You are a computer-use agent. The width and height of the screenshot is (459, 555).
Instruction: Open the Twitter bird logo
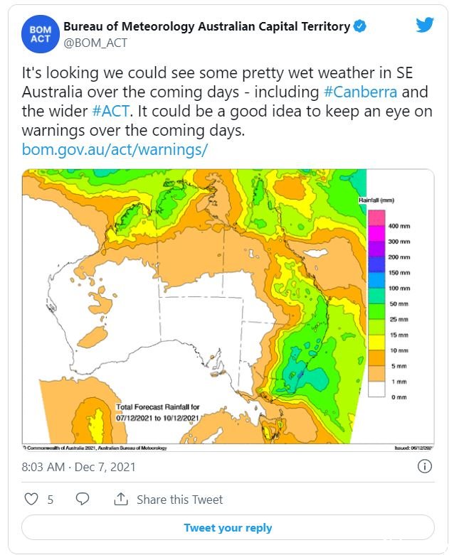tap(425, 25)
